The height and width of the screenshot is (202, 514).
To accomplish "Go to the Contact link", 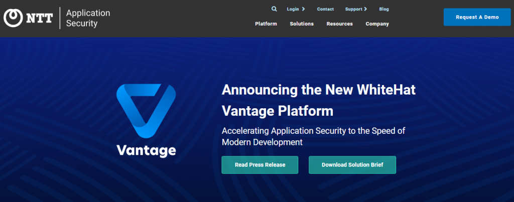I will point(325,9).
